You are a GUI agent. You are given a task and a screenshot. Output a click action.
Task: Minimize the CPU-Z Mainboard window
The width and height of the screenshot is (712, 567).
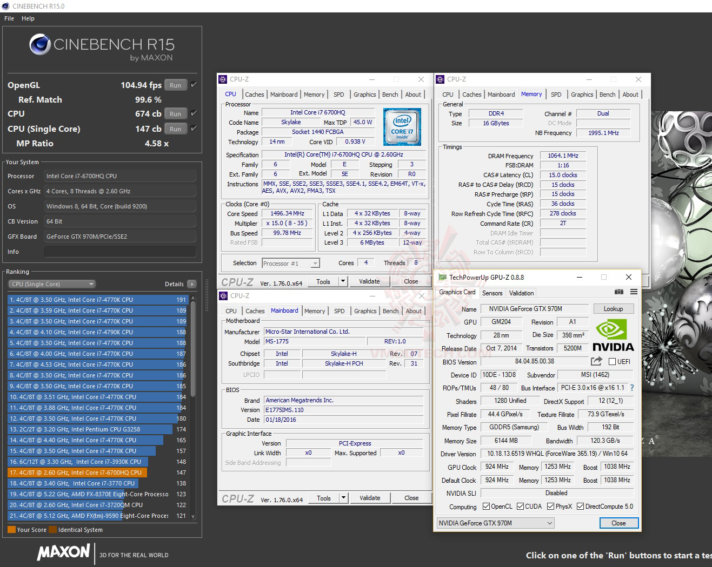pyautogui.click(x=372, y=296)
